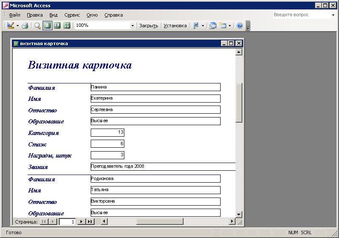Open toolbar options at toolbar end
Image resolution: width=339 pixels, height=238 pixels.
[248, 26]
